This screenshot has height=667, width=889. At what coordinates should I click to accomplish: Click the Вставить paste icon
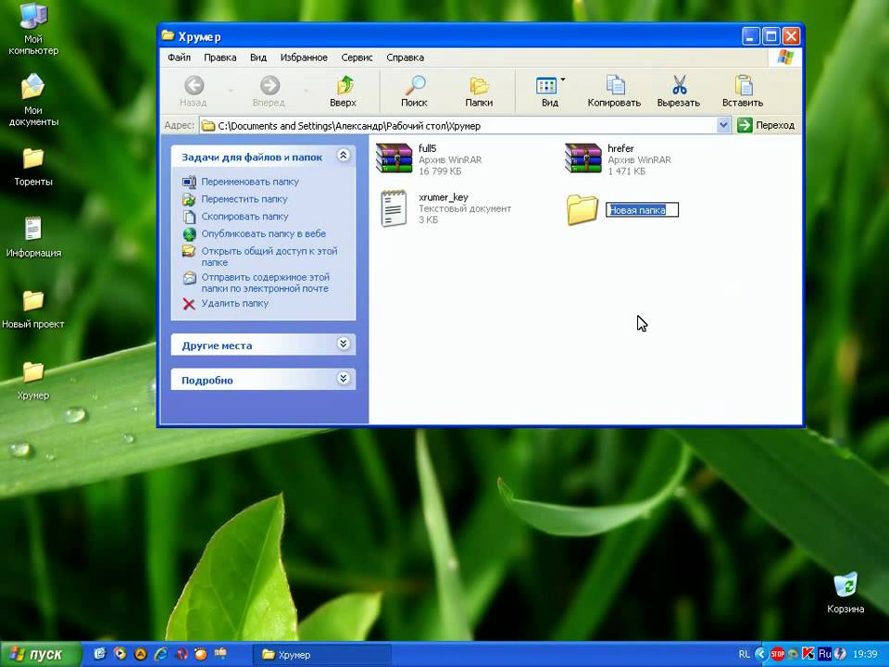pyautogui.click(x=744, y=85)
